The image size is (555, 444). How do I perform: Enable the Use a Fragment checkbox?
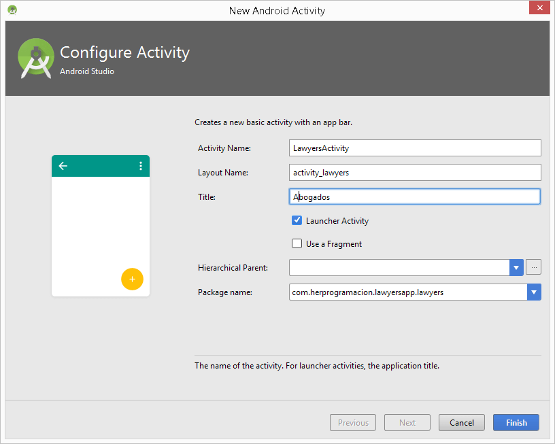point(297,243)
